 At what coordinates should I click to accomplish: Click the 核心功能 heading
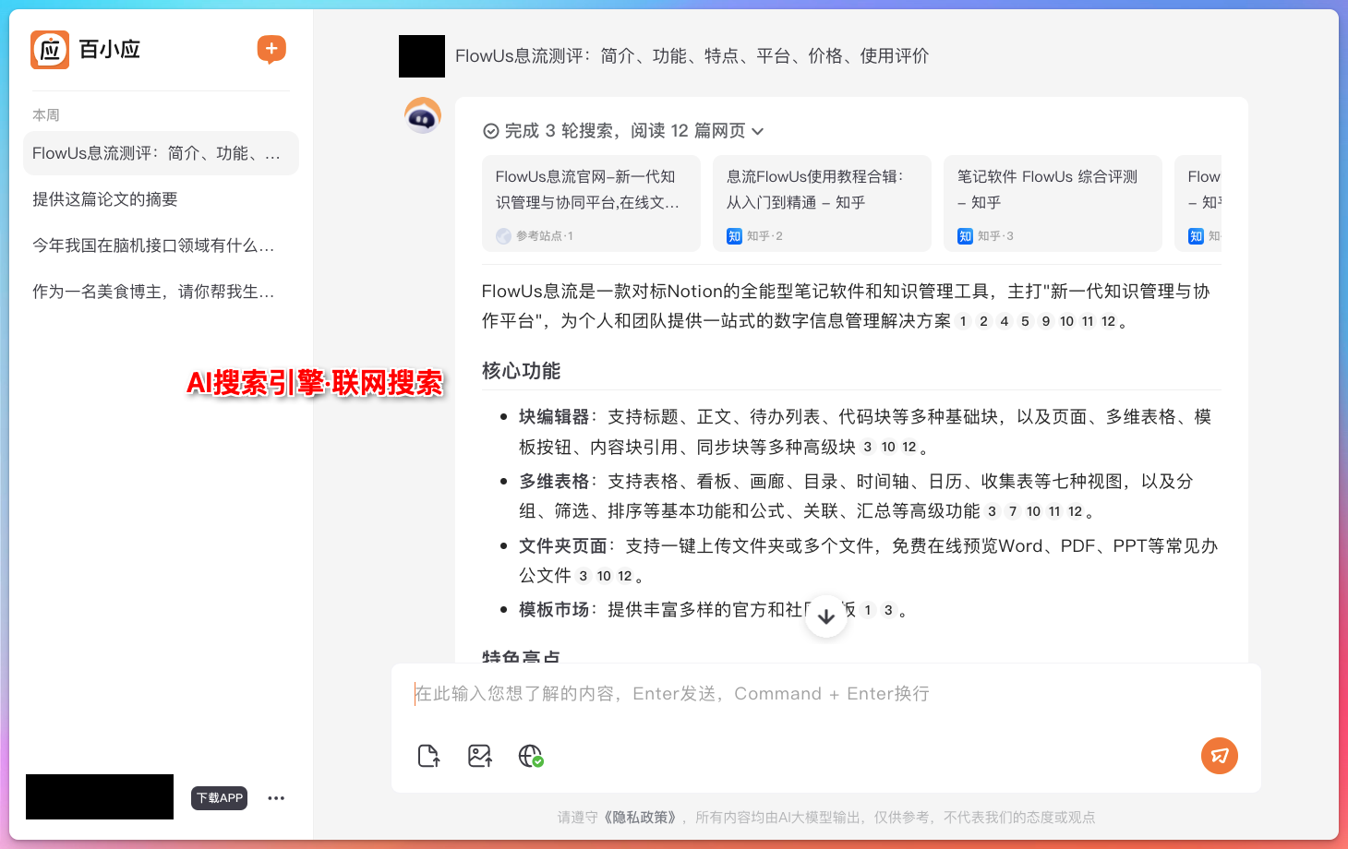(x=521, y=371)
